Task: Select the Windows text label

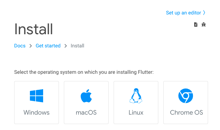Action: (37, 112)
